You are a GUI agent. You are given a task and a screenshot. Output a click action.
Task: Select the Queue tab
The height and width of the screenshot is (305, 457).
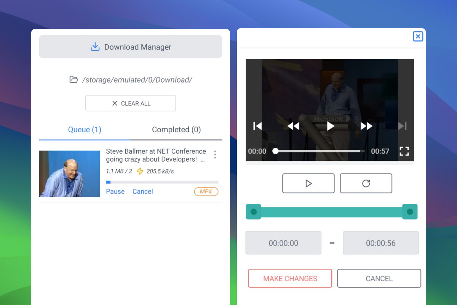coord(85,130)
